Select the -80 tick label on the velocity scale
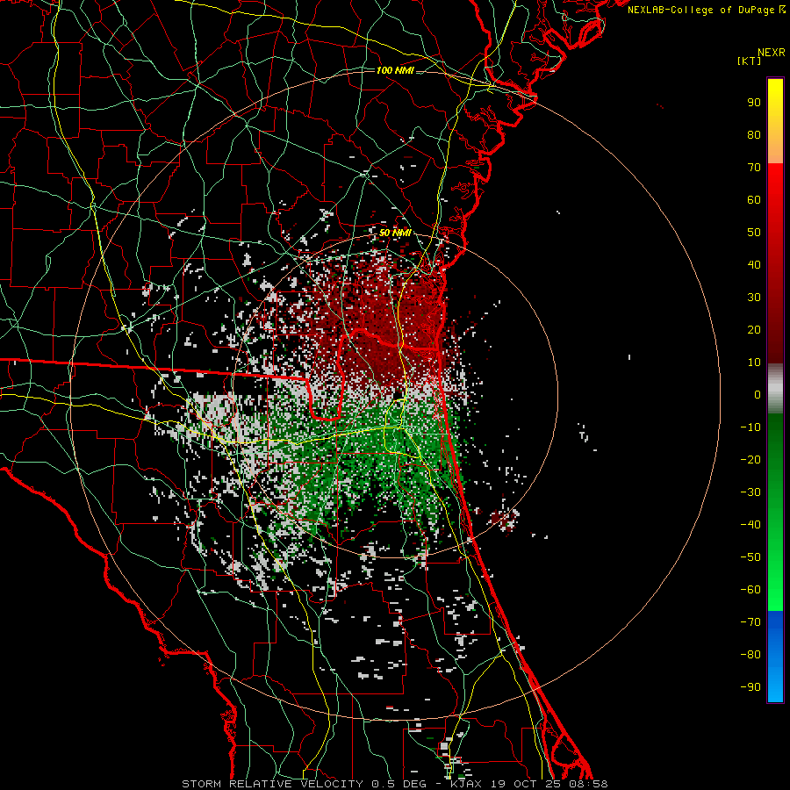 [x=750, y=655]
